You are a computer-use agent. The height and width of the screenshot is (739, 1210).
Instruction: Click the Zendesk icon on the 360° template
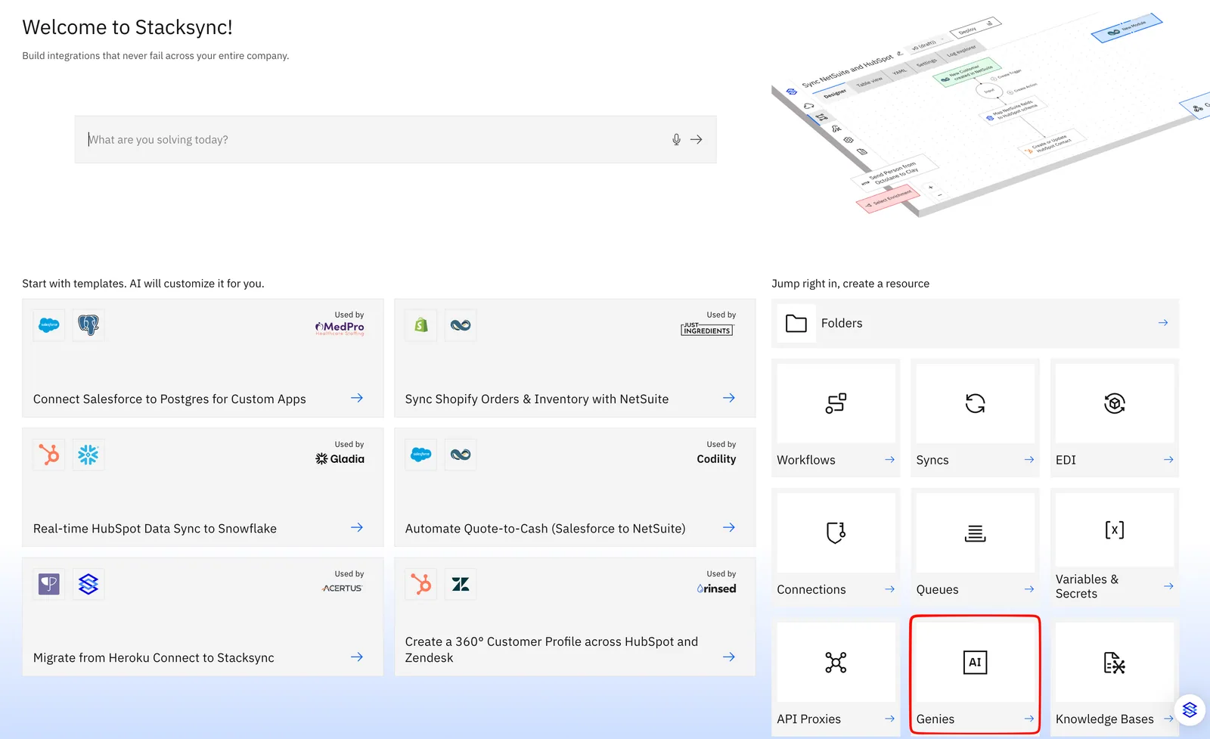point(461,584)
